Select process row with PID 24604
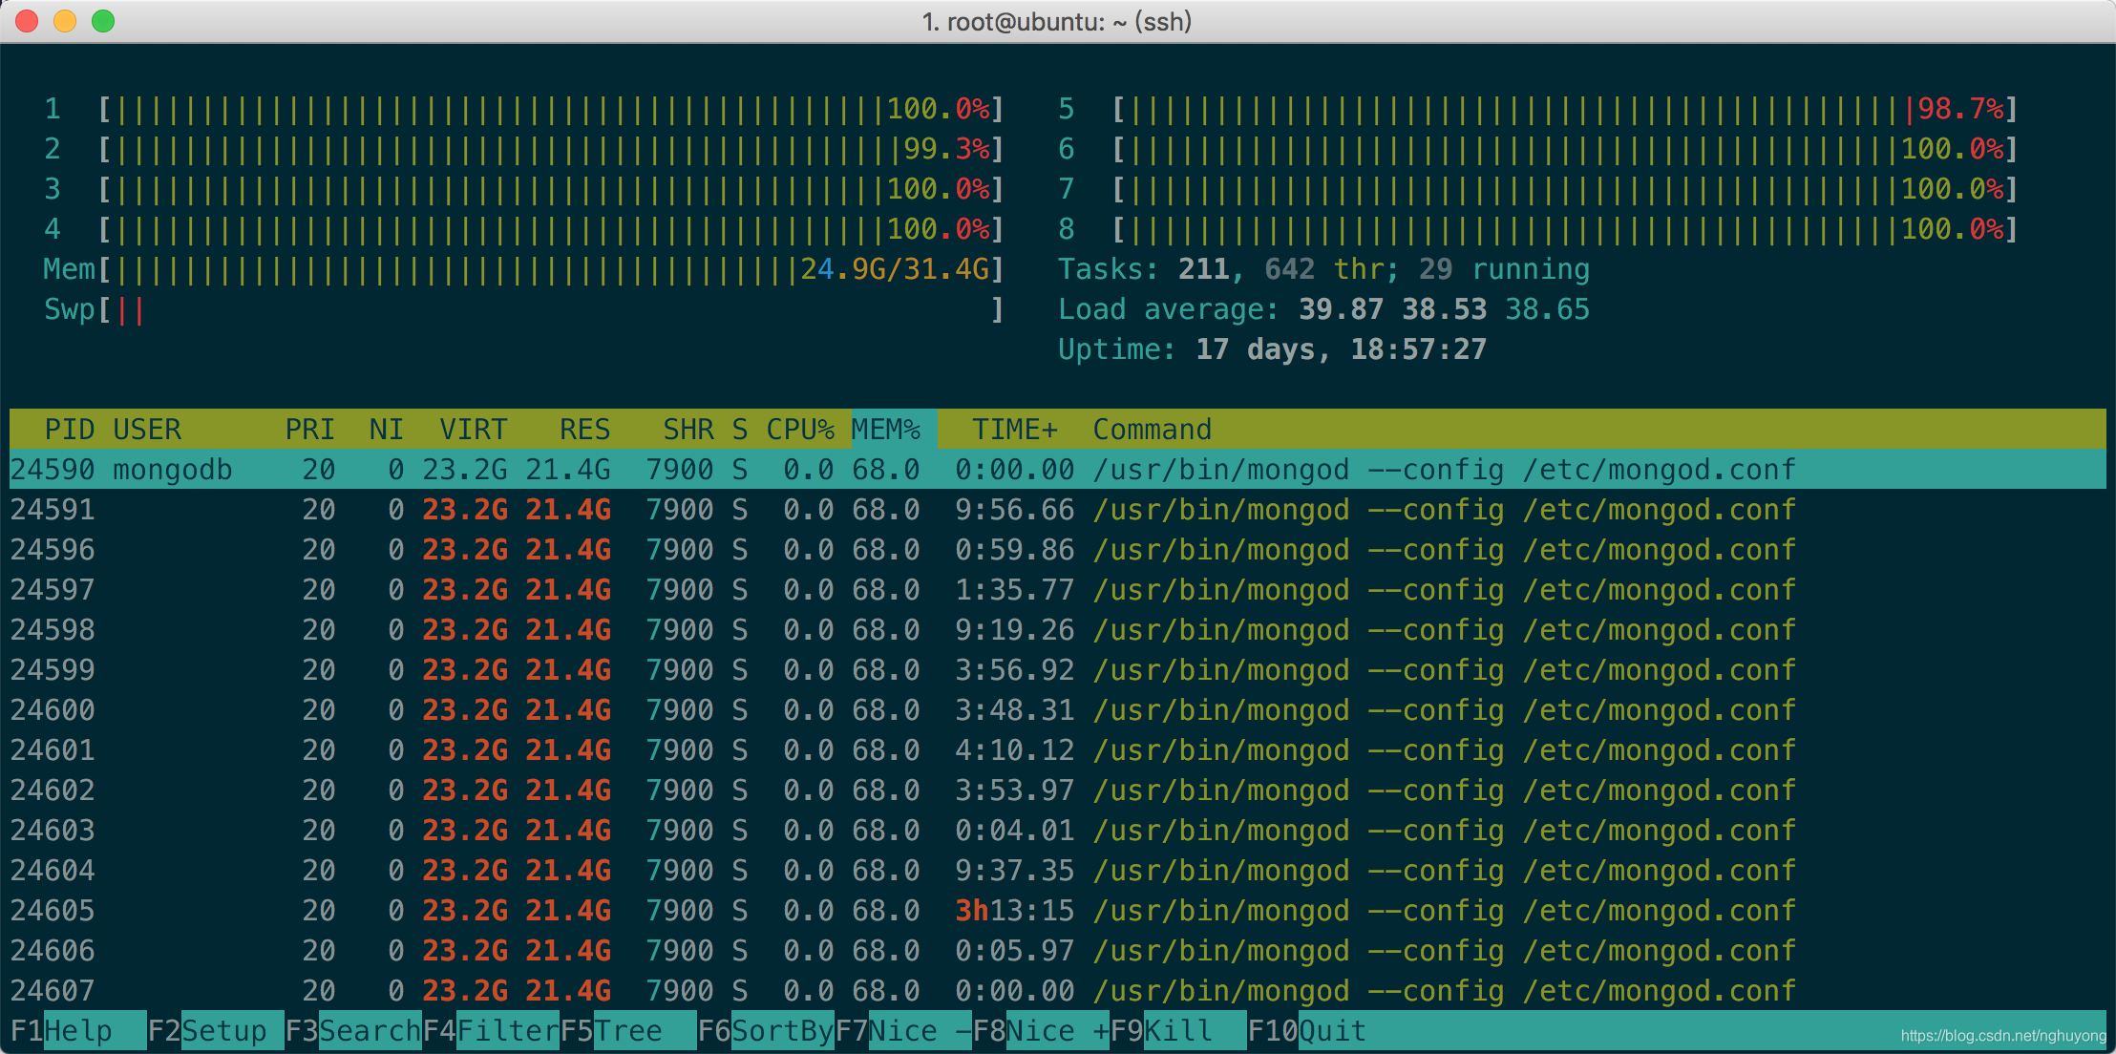Viewport: 2116px width, 1054px height. coord(1058,871)
